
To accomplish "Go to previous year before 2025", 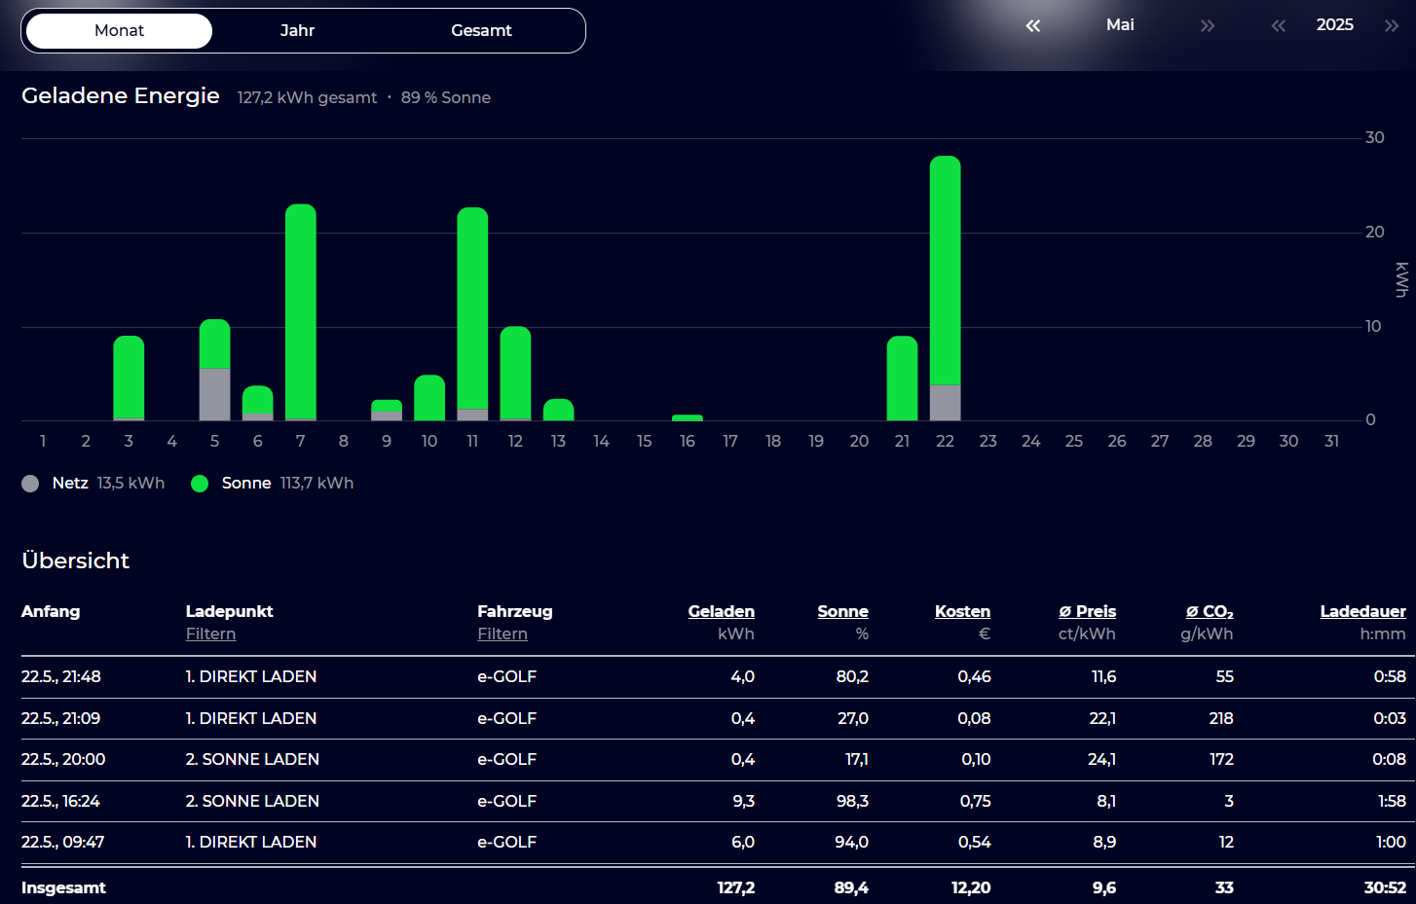I will click(1279, 26).
